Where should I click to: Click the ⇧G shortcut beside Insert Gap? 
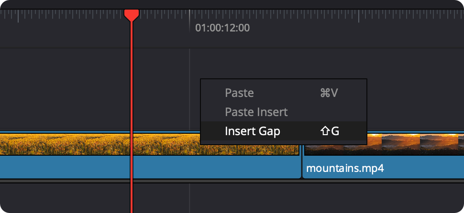coord(330,131)
